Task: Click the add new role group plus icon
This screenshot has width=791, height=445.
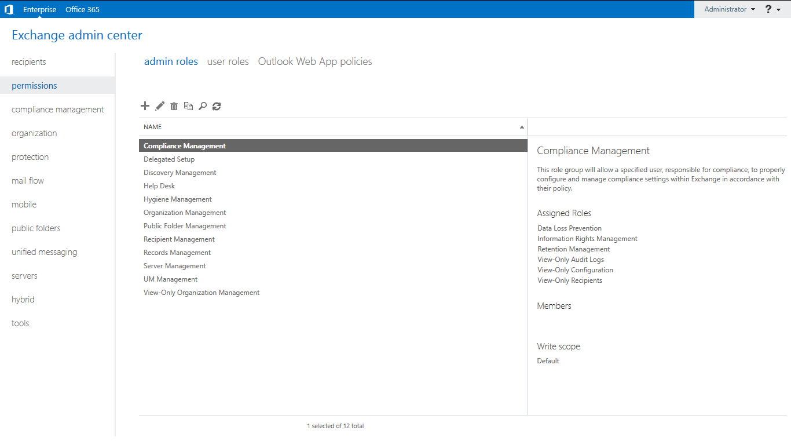Action: pos(145,106)
